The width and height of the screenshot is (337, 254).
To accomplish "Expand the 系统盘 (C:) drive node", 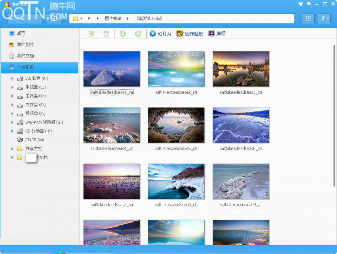I will (13, 87).
